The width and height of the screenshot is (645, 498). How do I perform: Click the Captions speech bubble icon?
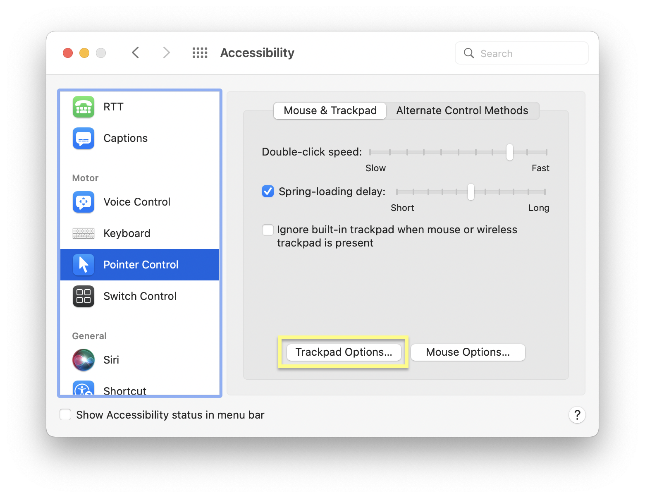[84, 138]
